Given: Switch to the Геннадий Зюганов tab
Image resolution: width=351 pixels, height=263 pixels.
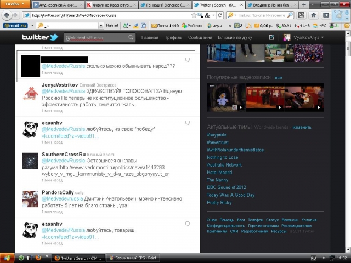Looking at the screenshot, I should [165, 5].
